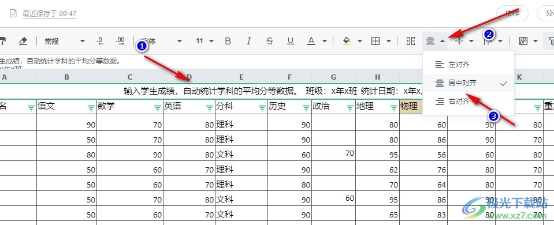Screen dimensions: 554x225
Task: Toggle the filter arrow in 数学 header
Action: coord(158,108)
